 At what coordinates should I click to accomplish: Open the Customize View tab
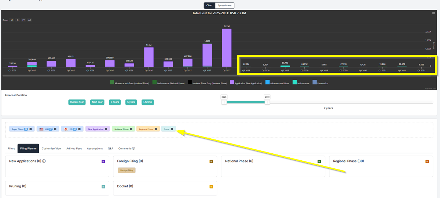(x=51, y=149)
